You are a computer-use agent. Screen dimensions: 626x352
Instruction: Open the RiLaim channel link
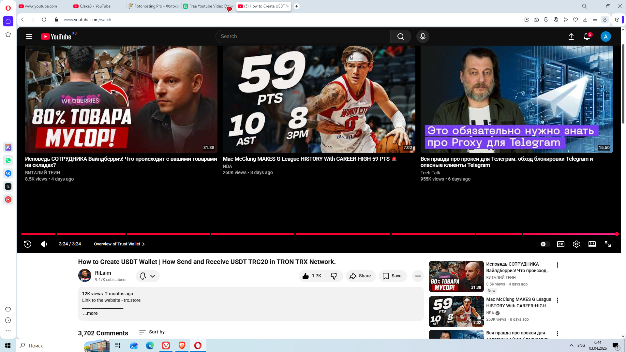coord(103,273)
